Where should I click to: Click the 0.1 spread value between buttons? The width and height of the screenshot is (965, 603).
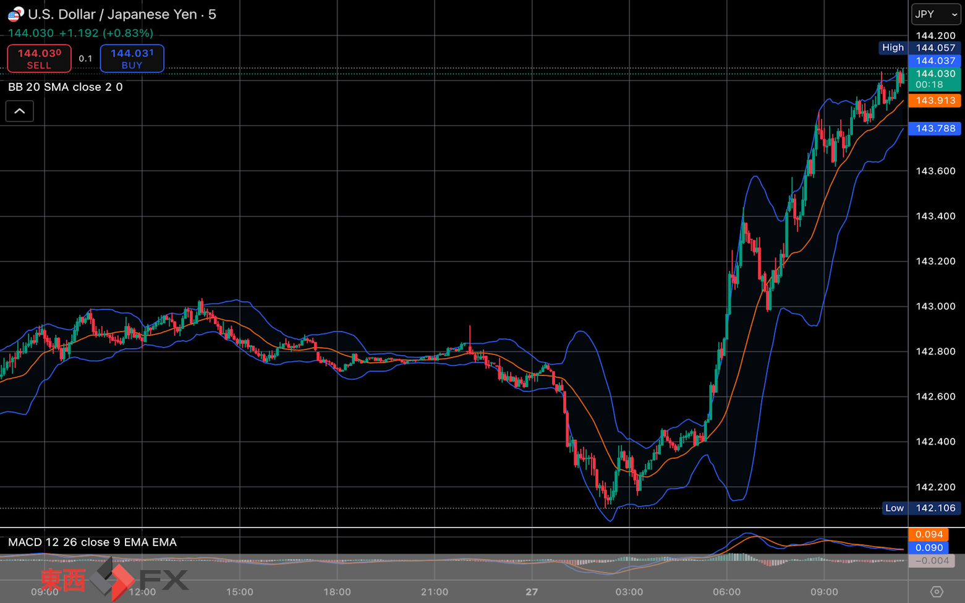click(x=85, y=59)
